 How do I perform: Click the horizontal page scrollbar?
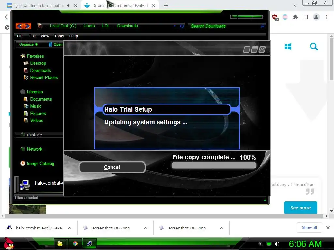164,216
